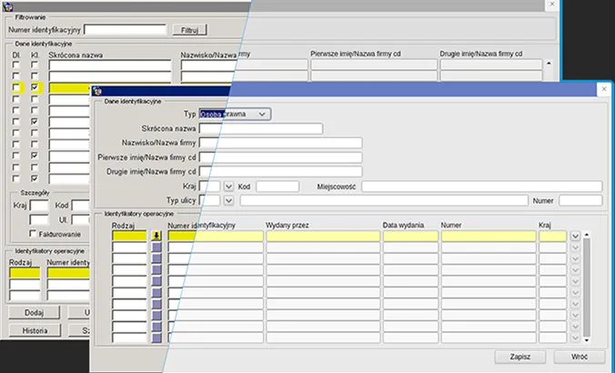Click the Miejscowość input field
Viewport: 615px width, 373px height.
pyautogui.click(x=481, y=186)
